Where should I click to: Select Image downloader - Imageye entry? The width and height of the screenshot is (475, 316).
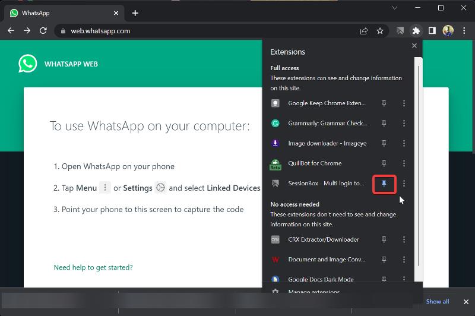pos(327,143)
